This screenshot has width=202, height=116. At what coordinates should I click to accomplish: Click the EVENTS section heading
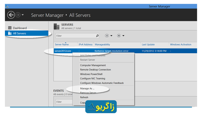click(58, 91)
